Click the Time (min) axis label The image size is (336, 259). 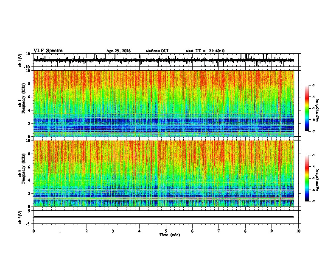(170, 235)
